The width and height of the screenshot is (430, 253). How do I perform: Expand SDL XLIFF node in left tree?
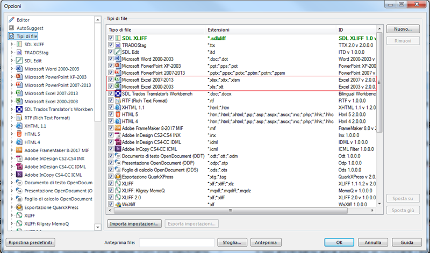12,45
